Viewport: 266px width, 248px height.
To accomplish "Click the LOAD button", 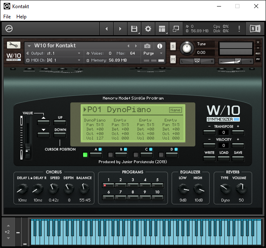I will [224, 158].
